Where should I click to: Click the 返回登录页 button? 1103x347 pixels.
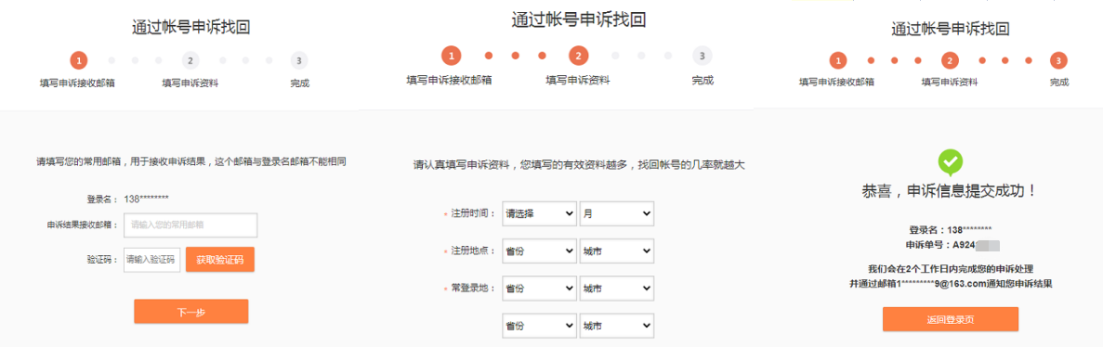click(x=951, y=319)
